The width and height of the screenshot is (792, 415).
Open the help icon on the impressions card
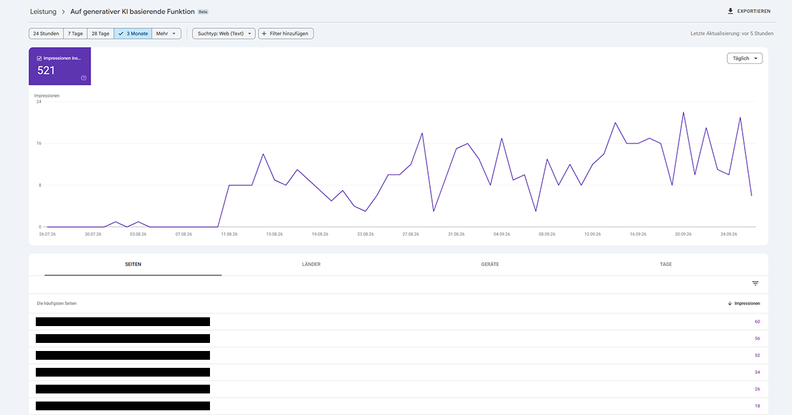[x=84, y=77]
